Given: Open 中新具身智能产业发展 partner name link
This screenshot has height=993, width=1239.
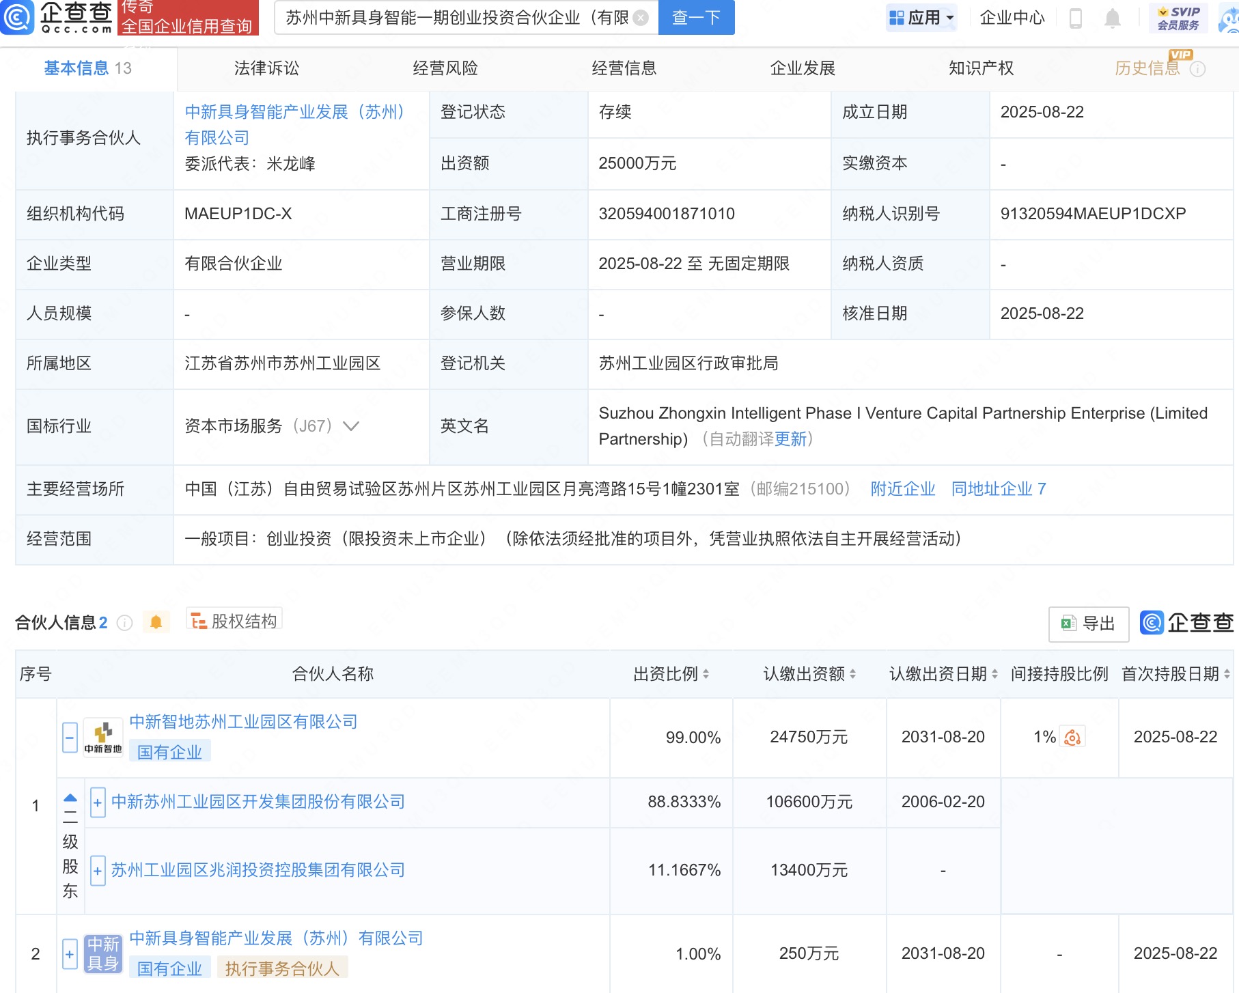Looking at the screenshot, I should (277, 938).
